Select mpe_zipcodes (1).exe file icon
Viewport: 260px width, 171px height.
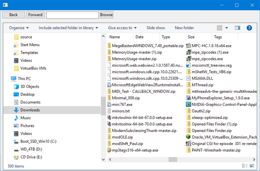coord(188,52)
